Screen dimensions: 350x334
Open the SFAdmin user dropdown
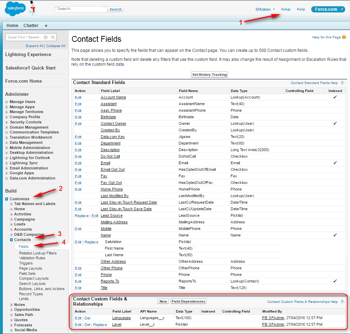click(265, 9)
